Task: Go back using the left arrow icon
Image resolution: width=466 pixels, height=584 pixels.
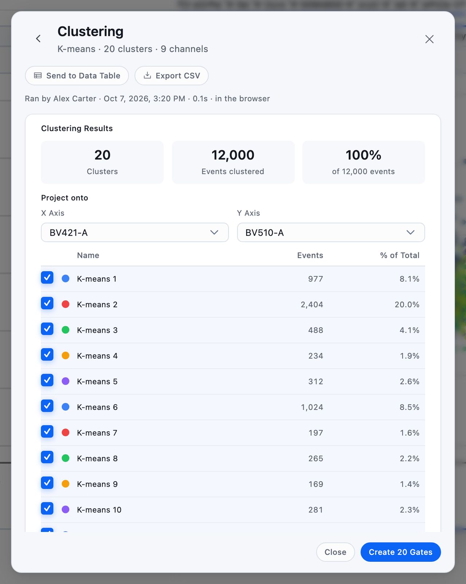Action: pyautogui.click(x=38, y=39)
